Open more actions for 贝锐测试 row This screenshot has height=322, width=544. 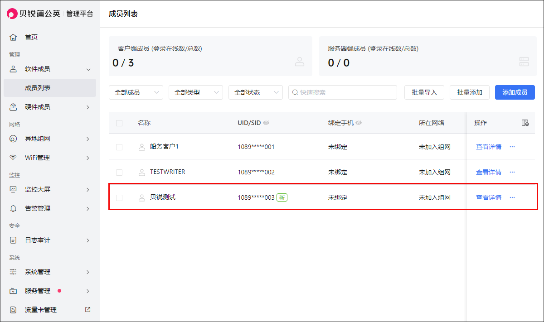(512, 197)
